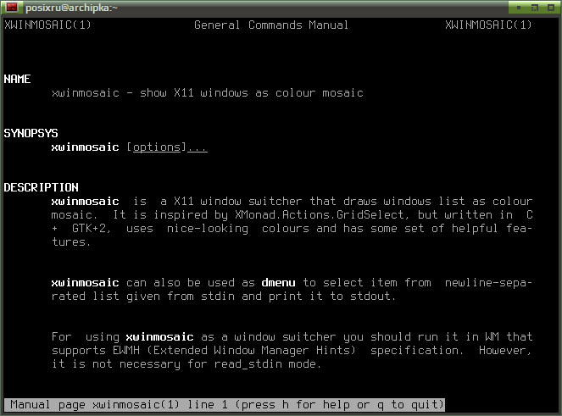
Task: Click the word 'specification.'
Action: coord(416,350)
